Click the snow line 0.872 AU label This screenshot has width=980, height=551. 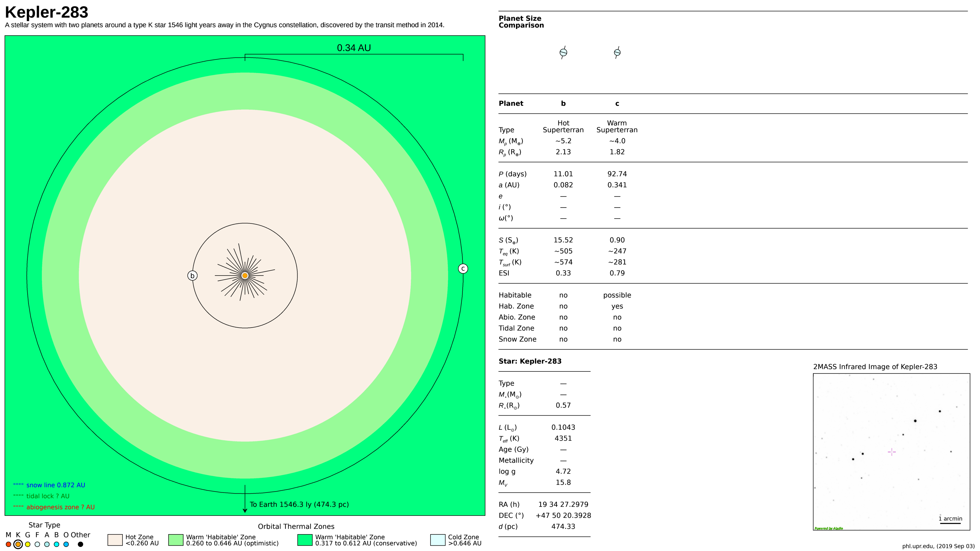56,485
